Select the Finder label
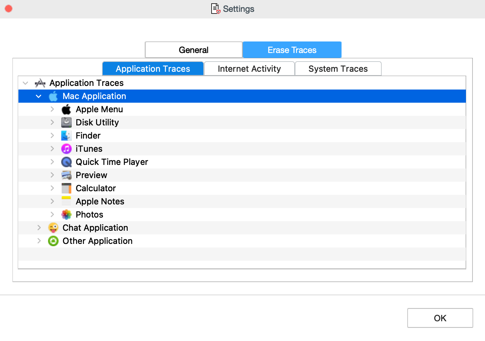The image size is (485, 341). coord(88,136)
